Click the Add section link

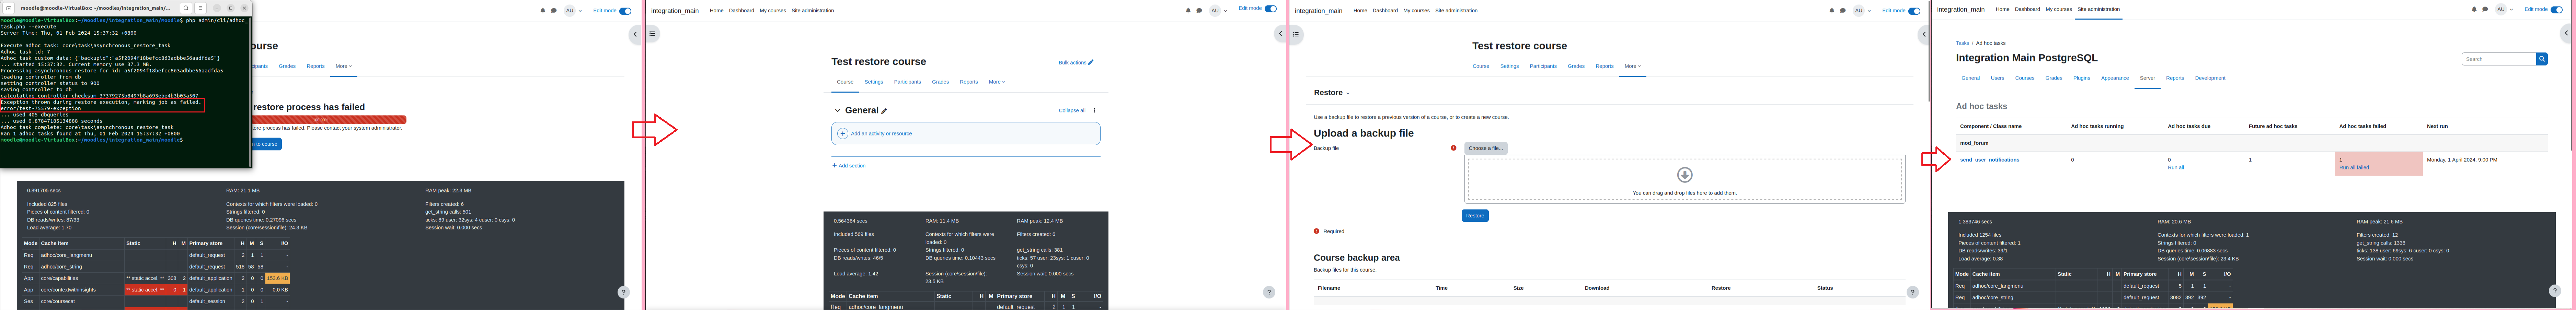(849, 166)
